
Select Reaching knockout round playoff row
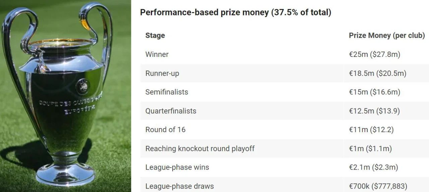tap(285, 149)
